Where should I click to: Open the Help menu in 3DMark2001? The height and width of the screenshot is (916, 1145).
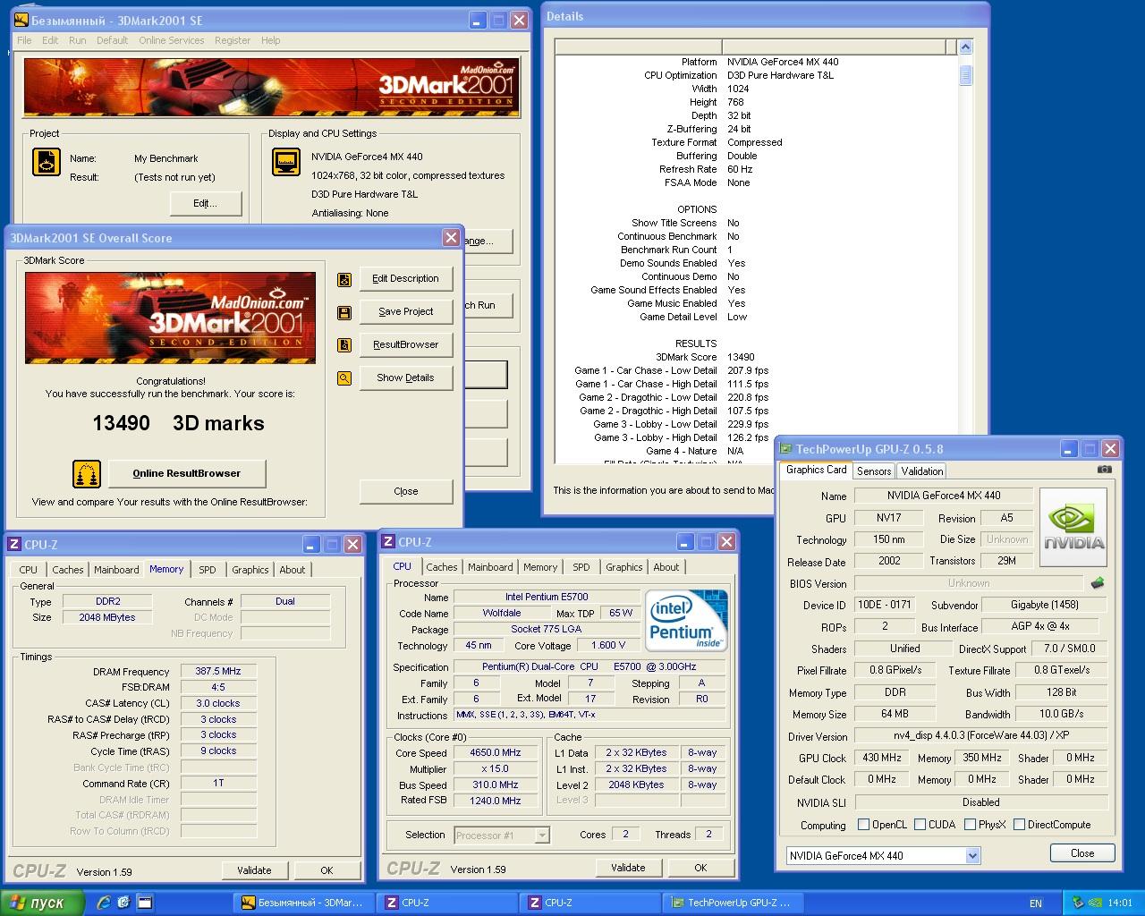[x=271, y=40]
